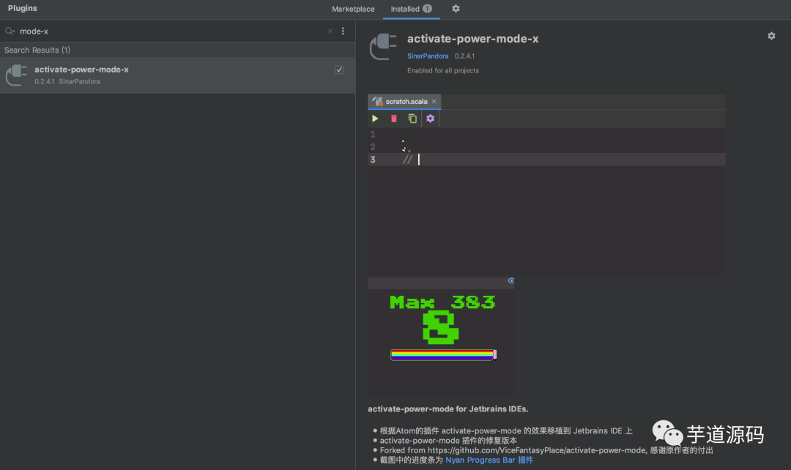Click the purple settings gear in the preview toolbar

coord(431,119)
